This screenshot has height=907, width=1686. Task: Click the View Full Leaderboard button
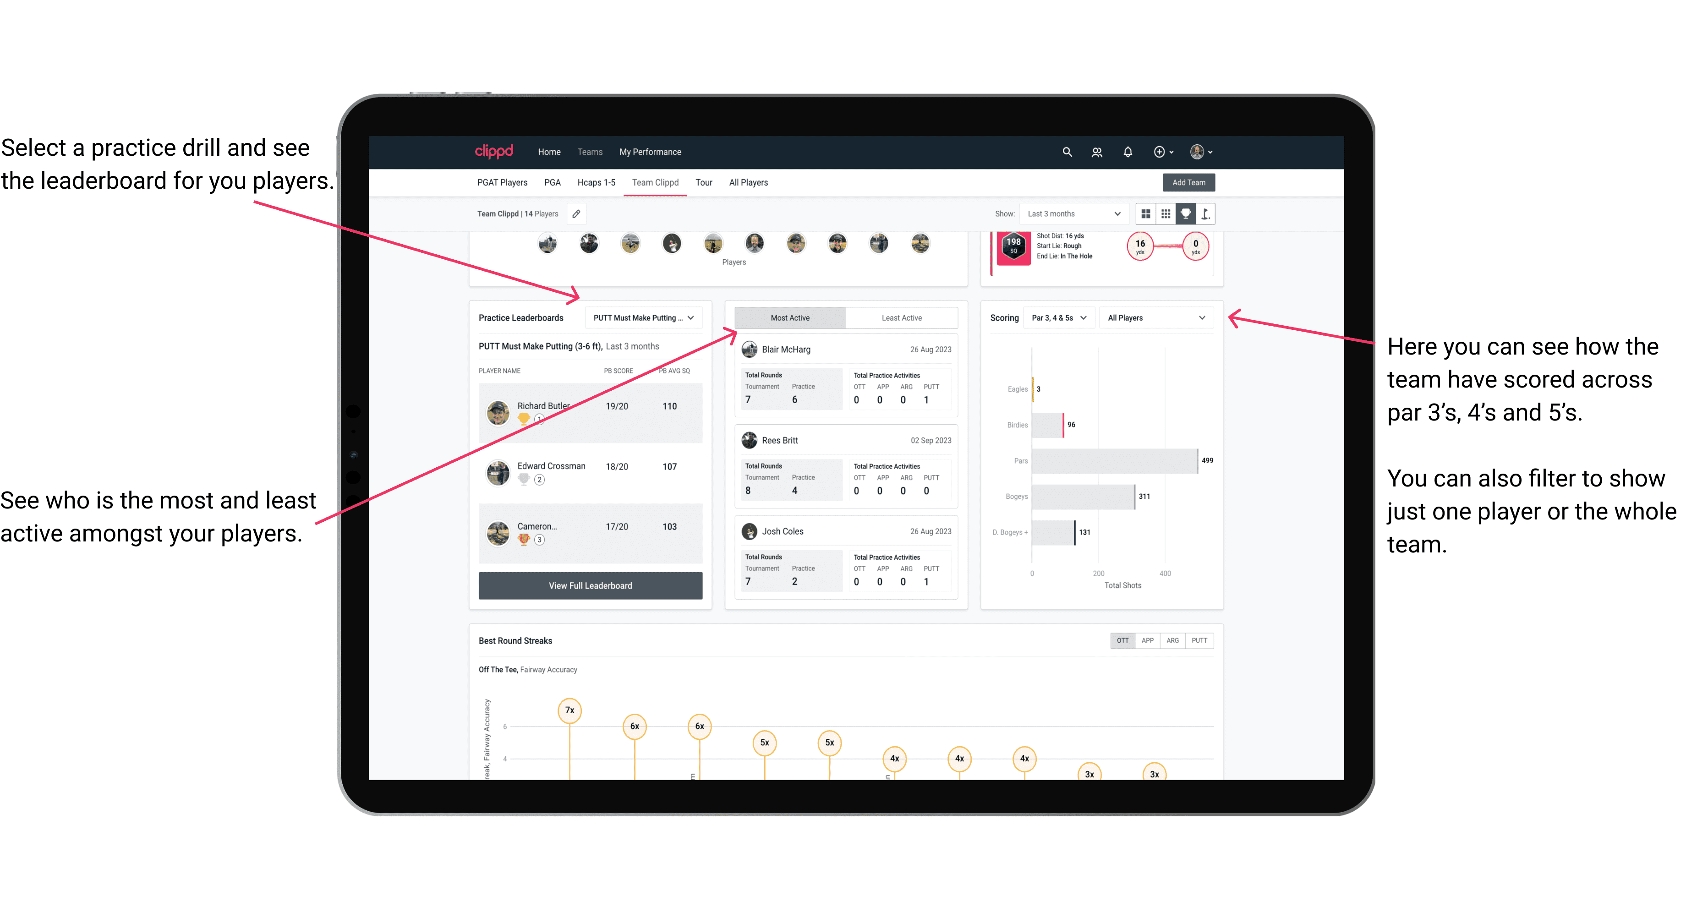click(x=590, y=585)
